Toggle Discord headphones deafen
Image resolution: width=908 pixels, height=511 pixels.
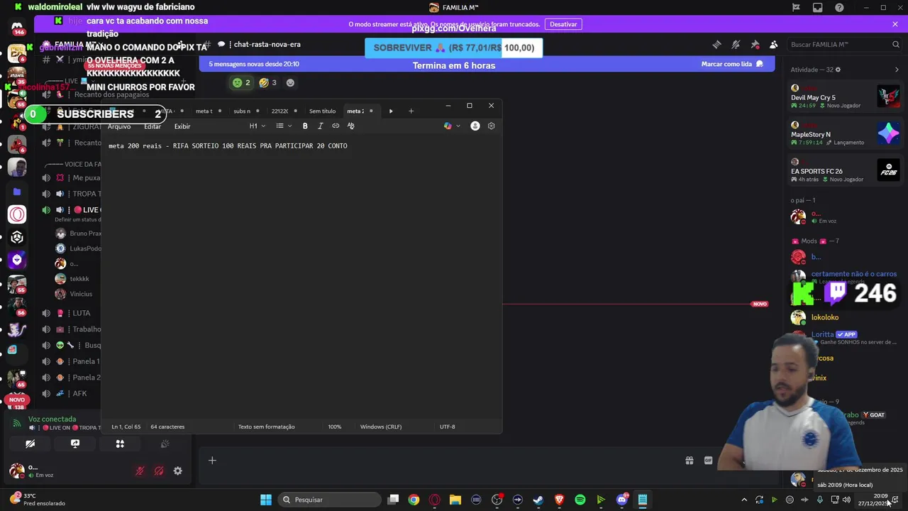(x=159, y=471)
